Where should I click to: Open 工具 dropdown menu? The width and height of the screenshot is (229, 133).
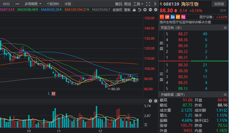[138, 4]
